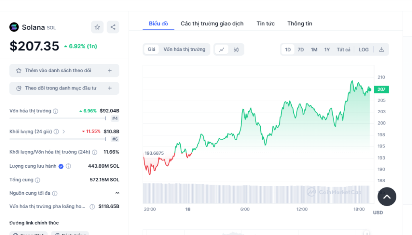Select Vốn hóa thị trường chart toggle
412x235 pixels.
(184, 50)
